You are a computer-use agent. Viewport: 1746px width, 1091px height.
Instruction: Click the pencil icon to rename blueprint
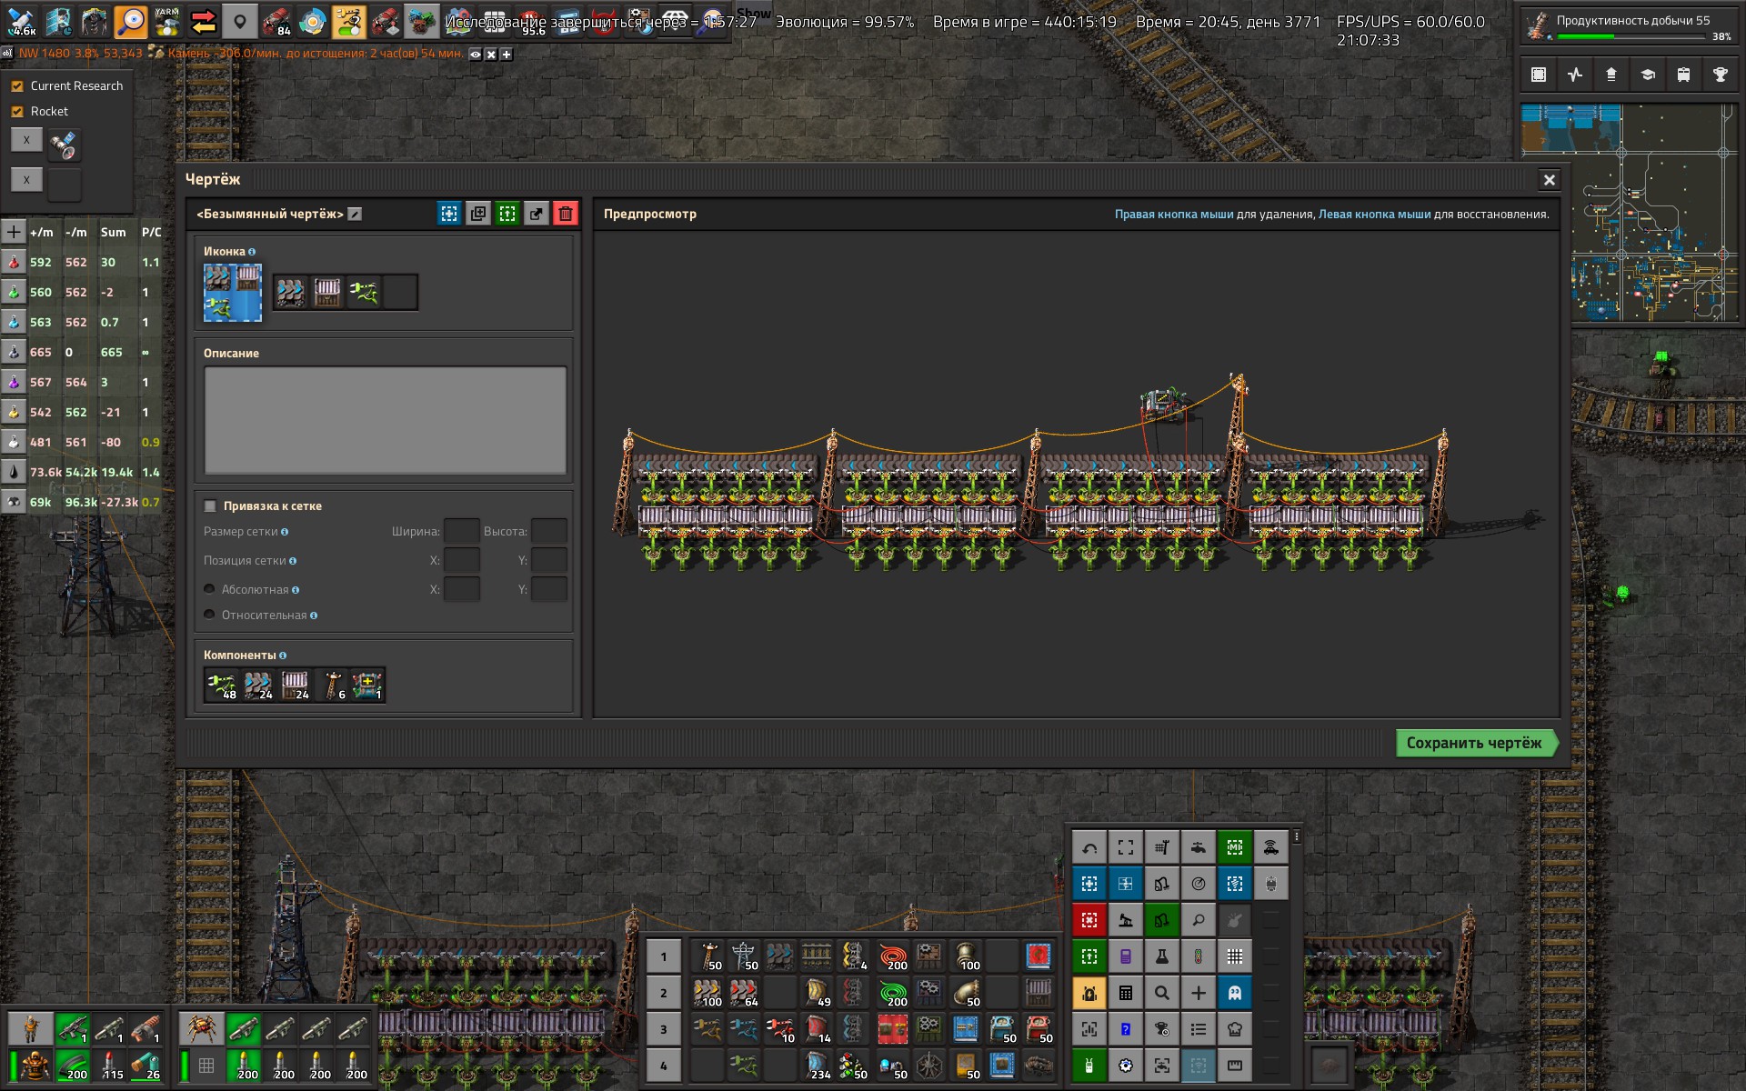coord(356,215)
